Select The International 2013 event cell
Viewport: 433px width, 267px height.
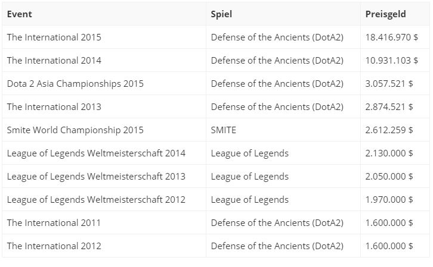tap(54, 106)
